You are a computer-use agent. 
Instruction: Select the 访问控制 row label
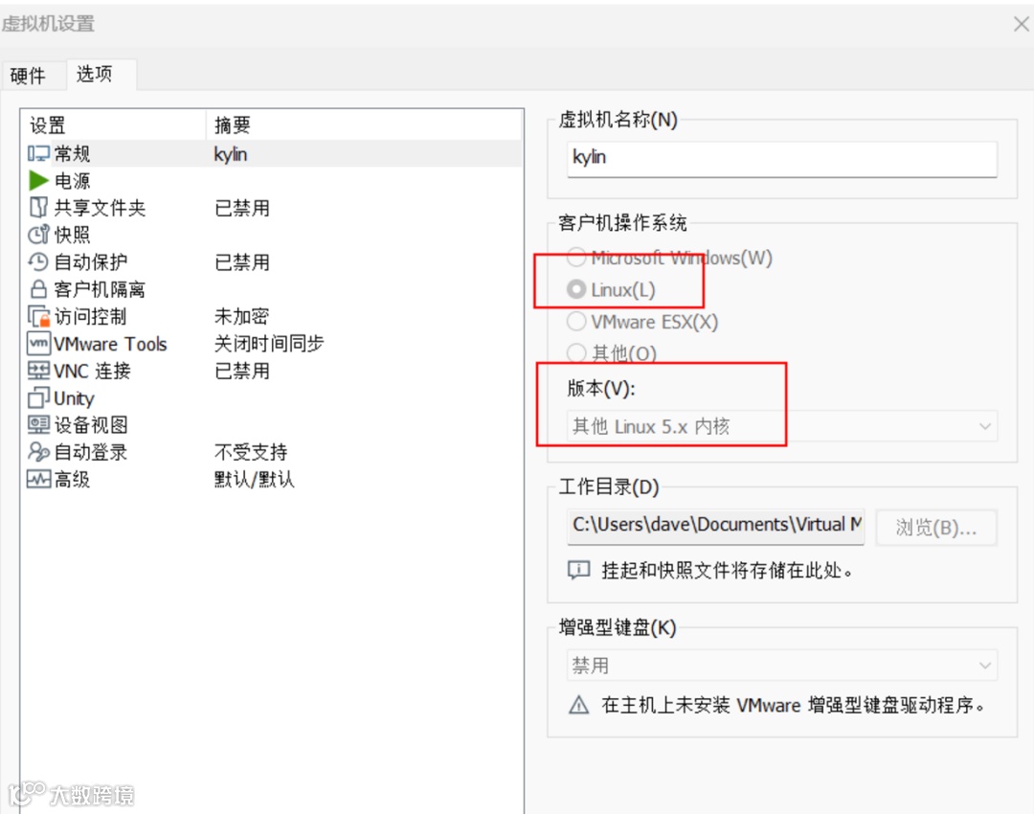pos(90,317)
